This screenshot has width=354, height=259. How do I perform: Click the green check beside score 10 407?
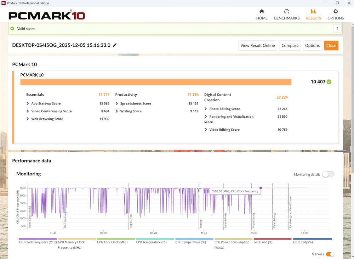(x=329, y=82)
